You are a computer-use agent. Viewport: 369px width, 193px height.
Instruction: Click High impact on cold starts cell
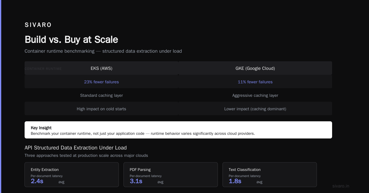point(101,109)
